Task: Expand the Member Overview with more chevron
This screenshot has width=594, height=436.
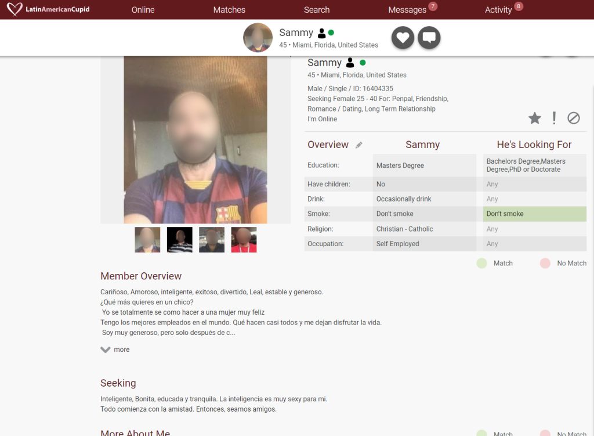Action: tap(106, 349)
